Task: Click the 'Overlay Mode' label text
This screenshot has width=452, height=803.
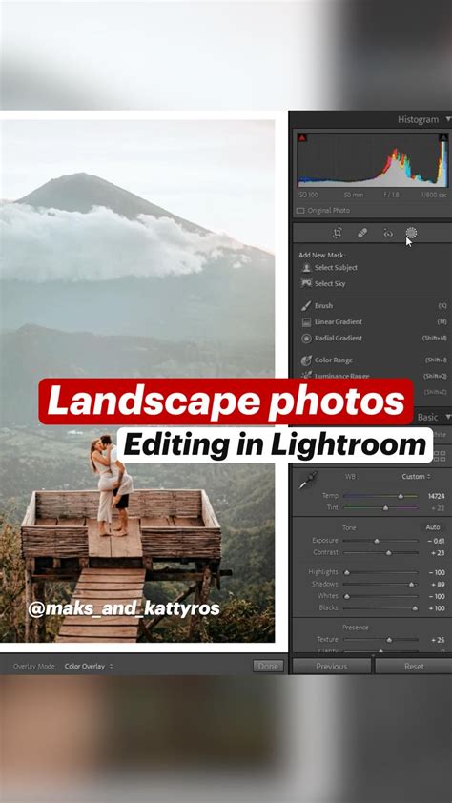Action: (x=33, y=667)
